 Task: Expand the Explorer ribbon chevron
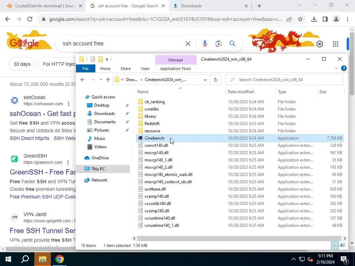point(336,68)
